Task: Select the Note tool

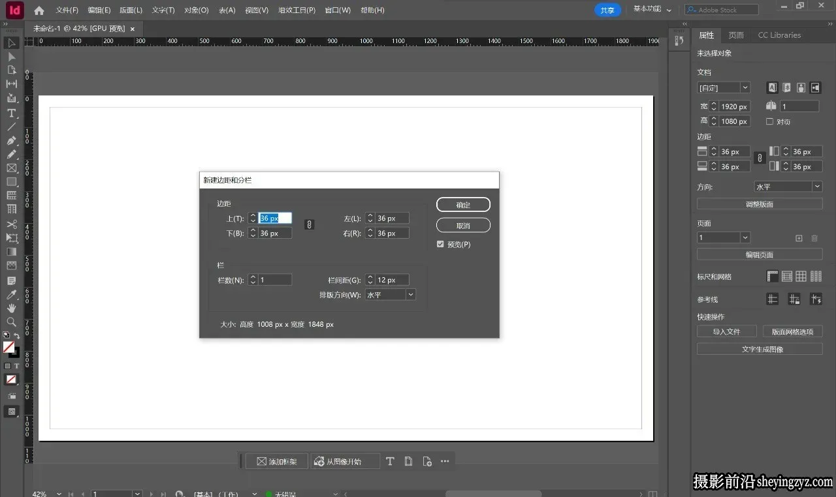Action: [x=12, y=281]
